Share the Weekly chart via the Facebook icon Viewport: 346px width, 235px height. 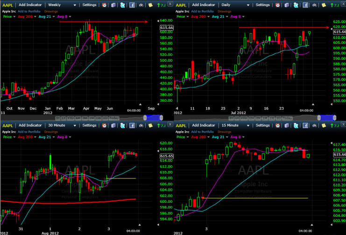click(x=132, y=5)
